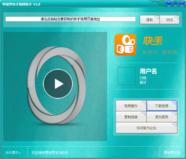Minimize the window using title bar button
Image resolution: width=186 pixels, height=159 pixels.
pos(169,4)
